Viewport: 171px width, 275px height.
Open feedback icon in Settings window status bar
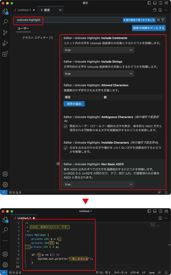(x=159, y=192)
